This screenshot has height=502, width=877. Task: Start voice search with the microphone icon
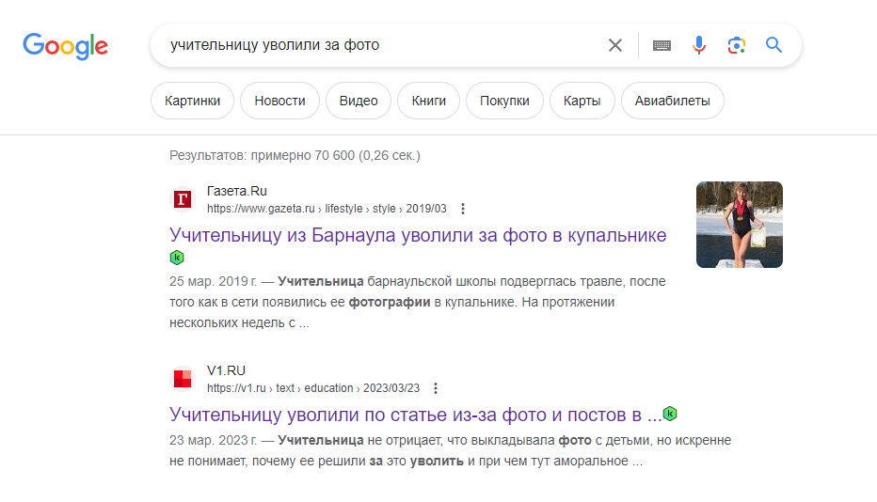[698, 45]
